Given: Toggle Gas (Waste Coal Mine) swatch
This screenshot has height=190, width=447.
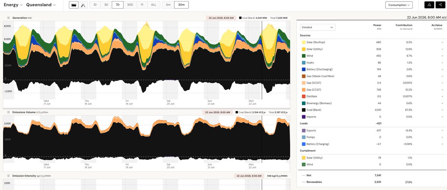Looking at the screenshot, I should 304,76.
